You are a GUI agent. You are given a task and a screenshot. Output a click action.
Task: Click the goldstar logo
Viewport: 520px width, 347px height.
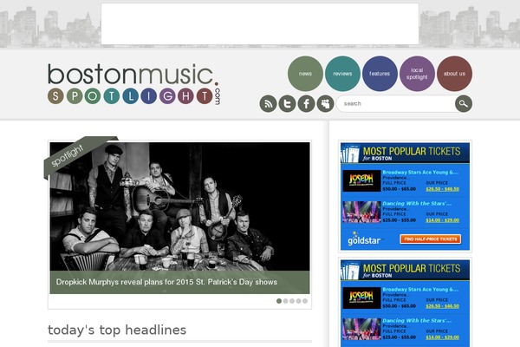tap(364, 239)
